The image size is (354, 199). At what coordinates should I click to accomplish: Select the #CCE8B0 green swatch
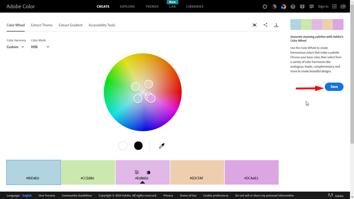tap(88, 172)
